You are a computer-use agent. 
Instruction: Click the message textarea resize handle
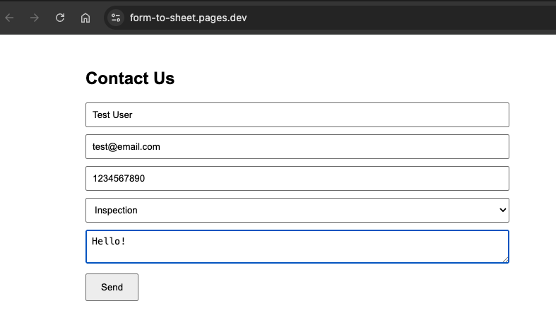coord(505,259)
